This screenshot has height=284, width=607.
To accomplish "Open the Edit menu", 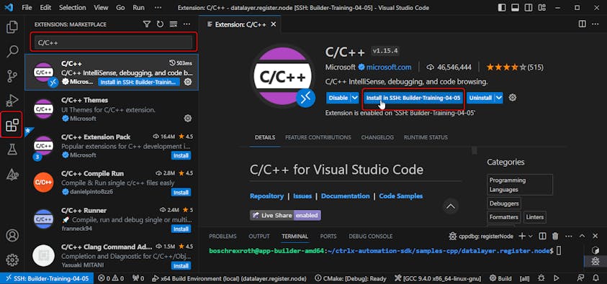I will point(45,7).
